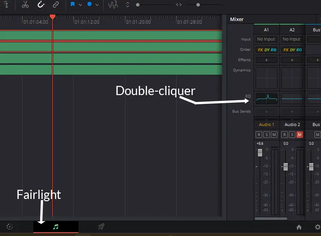
Task: Open the marker color dropdown arrow
Action: pos(97,5)
